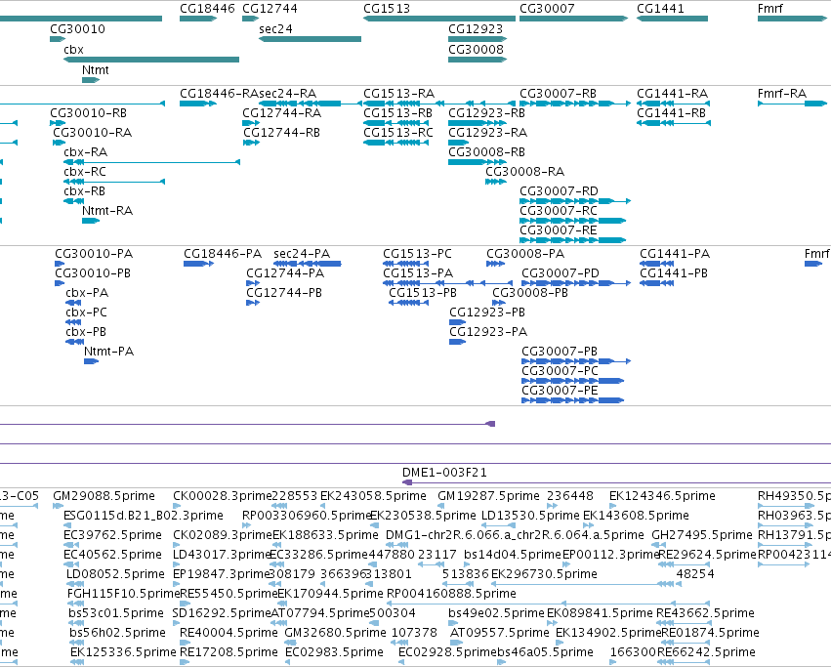831x667 pixels.
Task: Select transcript CG1513-RA
Action: pos(398,94)
